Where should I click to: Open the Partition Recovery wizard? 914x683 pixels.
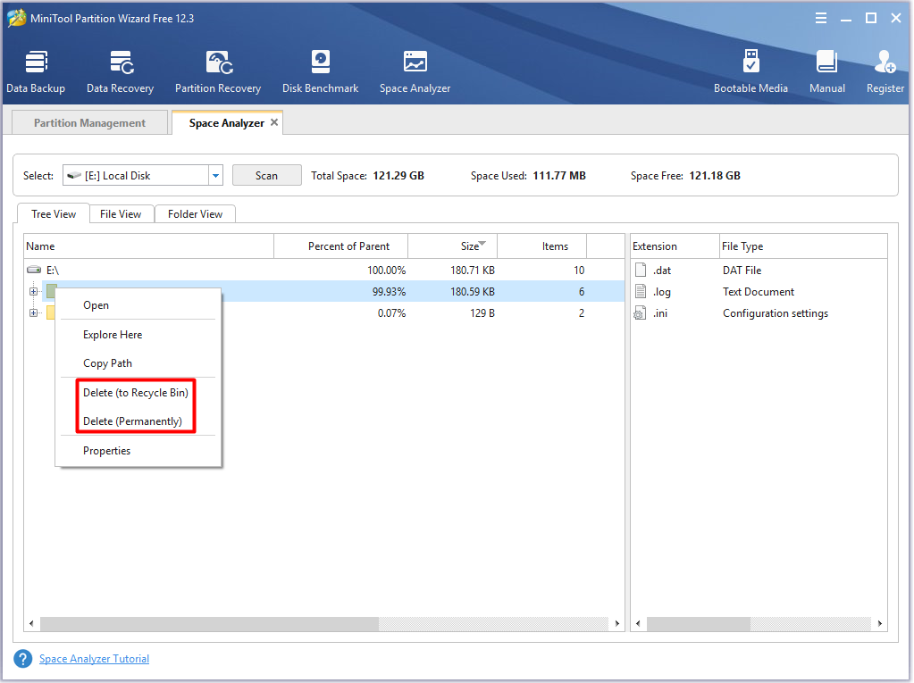click(x=218, y=71)
